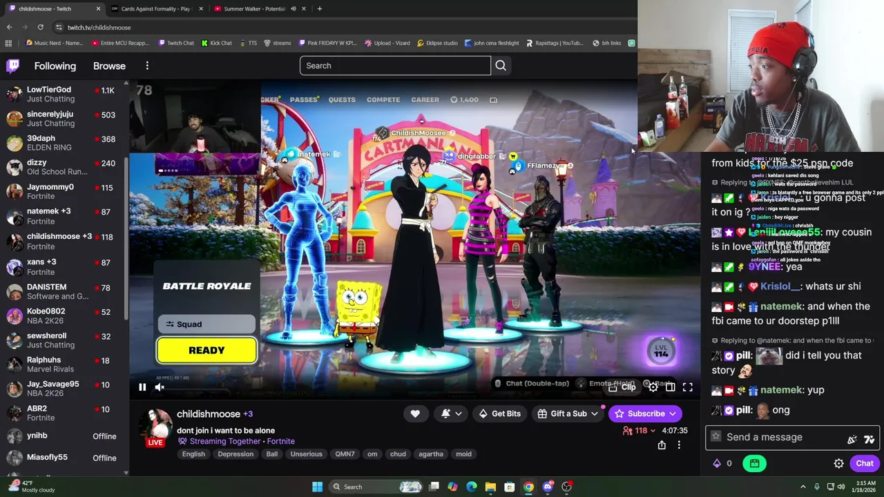884x497 pixels.
Task: Follow childishmoose with the heart button
Action: (x=415, y=413)
